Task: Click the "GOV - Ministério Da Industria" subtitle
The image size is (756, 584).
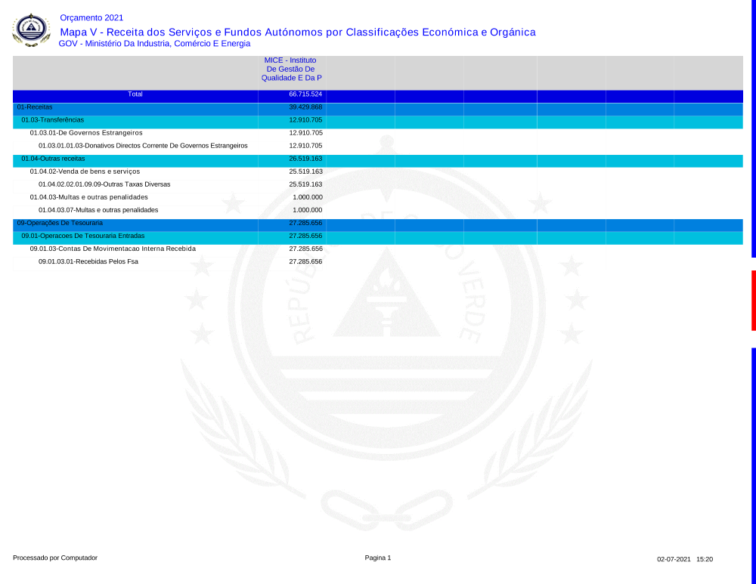Action: (x=154, y=44)
